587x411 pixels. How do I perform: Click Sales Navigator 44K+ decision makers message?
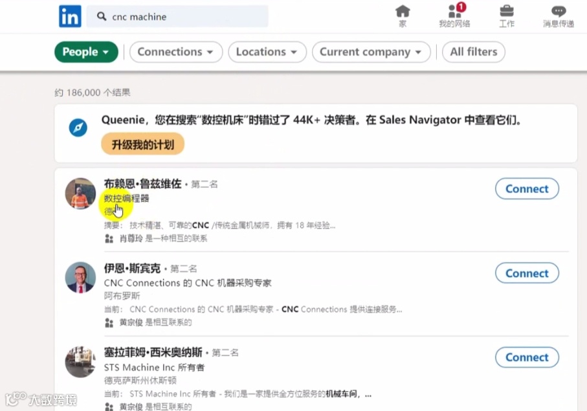(311, 120)
